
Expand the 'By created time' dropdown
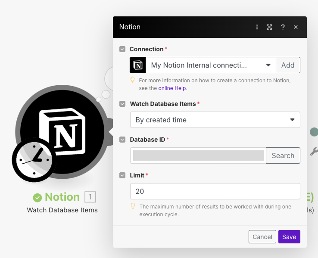click(215, 120)
